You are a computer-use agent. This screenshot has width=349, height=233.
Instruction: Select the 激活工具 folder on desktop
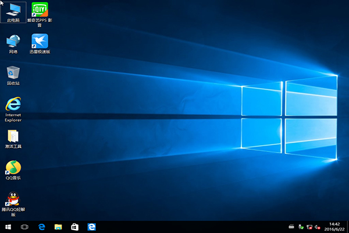point(13,137)
